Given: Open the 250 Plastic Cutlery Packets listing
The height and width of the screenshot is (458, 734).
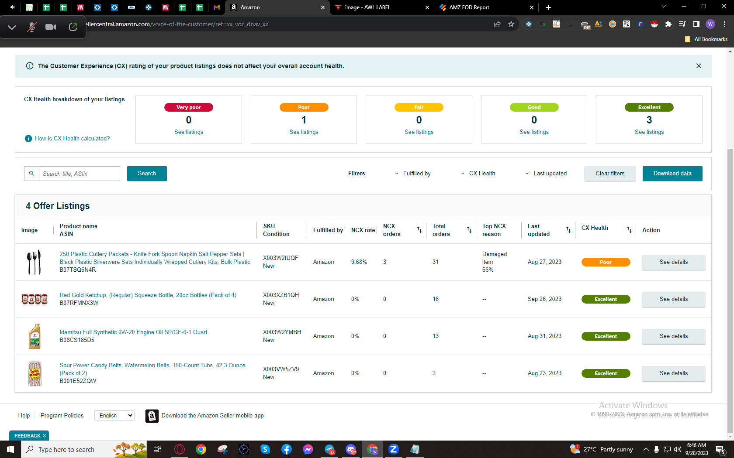Looking at the screenshot, I should tap(155, 258).
